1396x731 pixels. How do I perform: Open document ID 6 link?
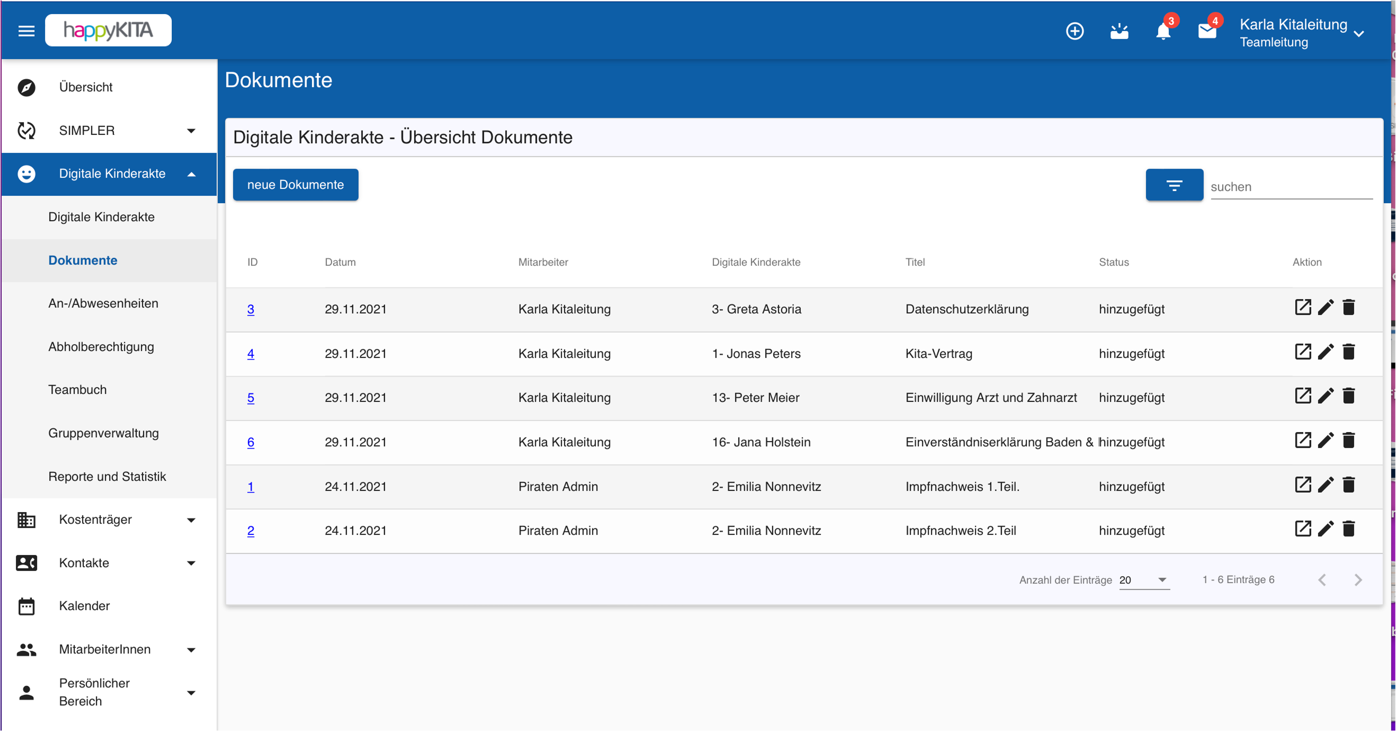coord(250,442)
